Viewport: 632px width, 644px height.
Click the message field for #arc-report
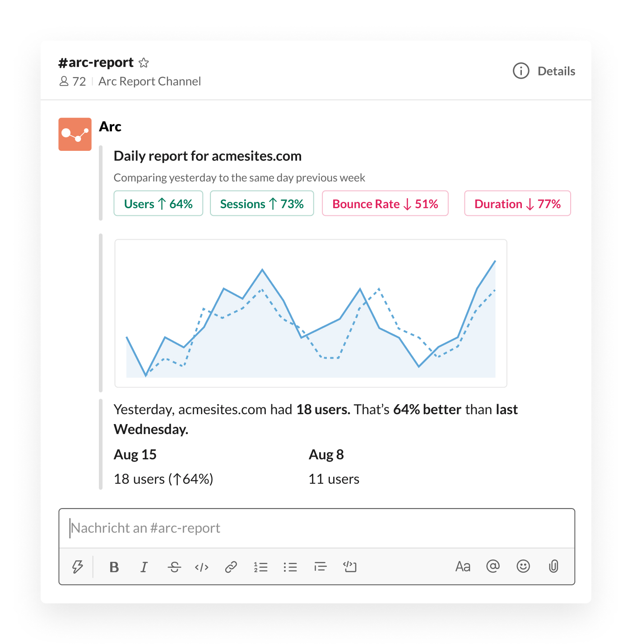(316, 528)
